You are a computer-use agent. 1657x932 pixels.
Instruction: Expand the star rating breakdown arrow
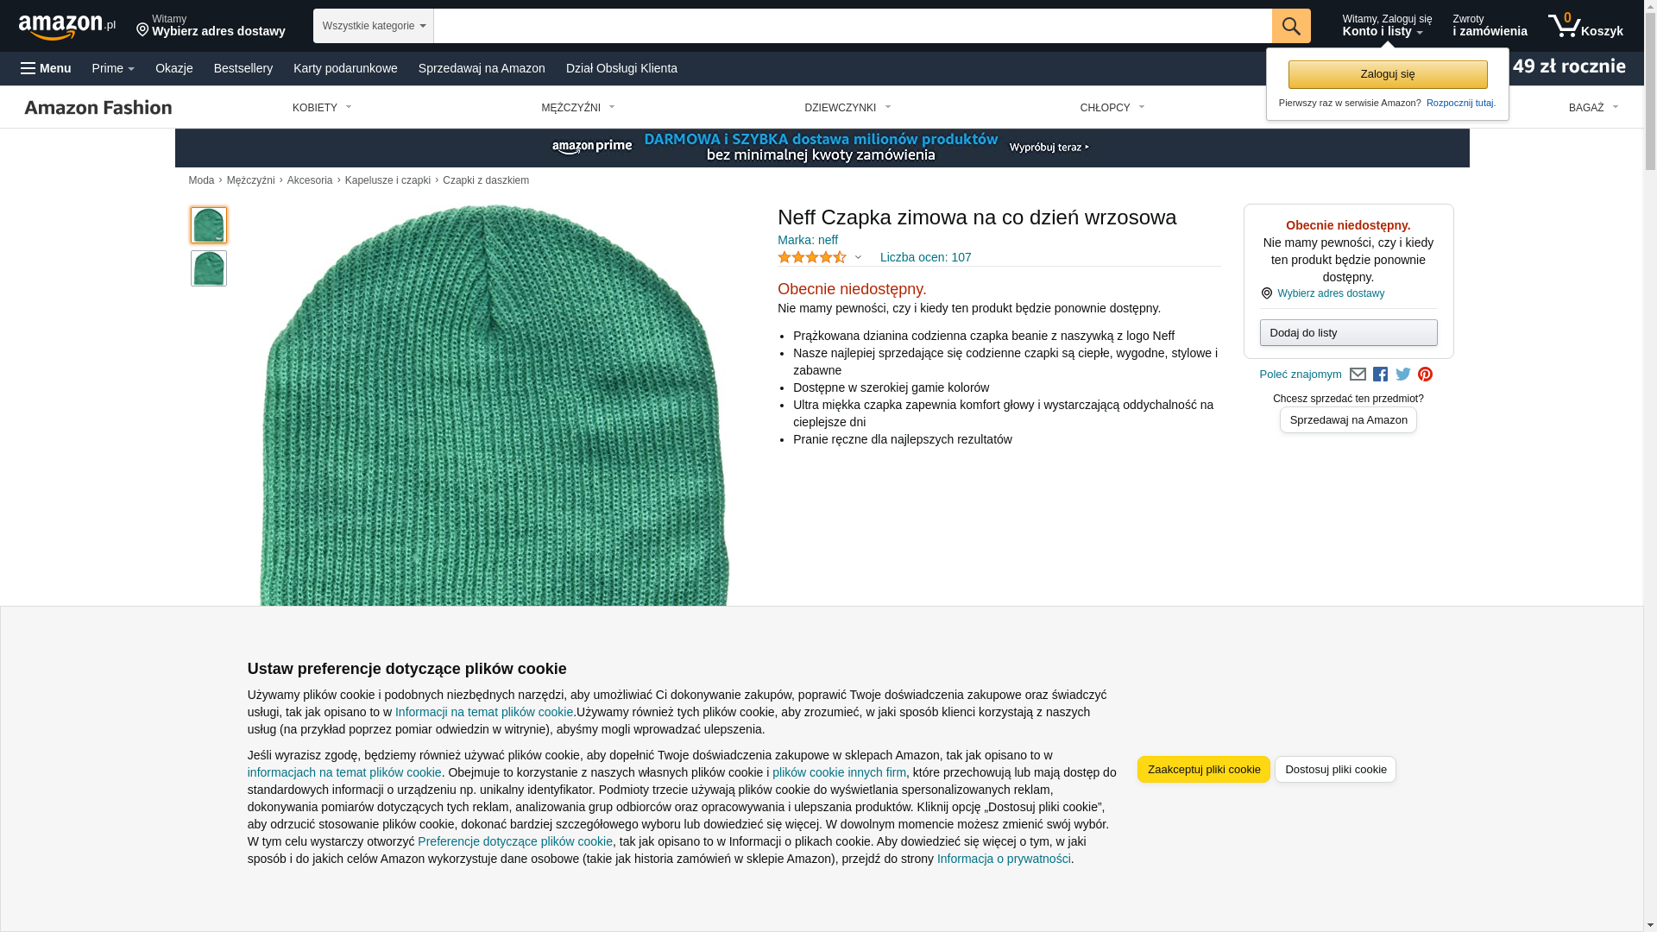tap(858, 257)
